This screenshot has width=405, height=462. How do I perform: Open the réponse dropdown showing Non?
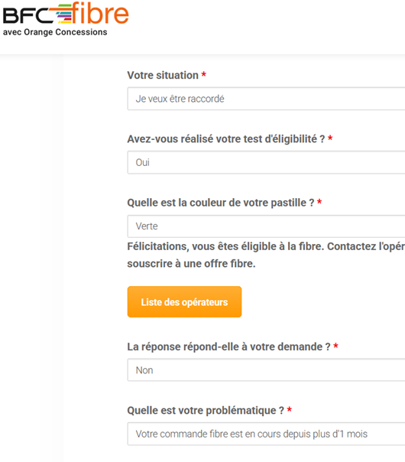(x=266, y=370)
